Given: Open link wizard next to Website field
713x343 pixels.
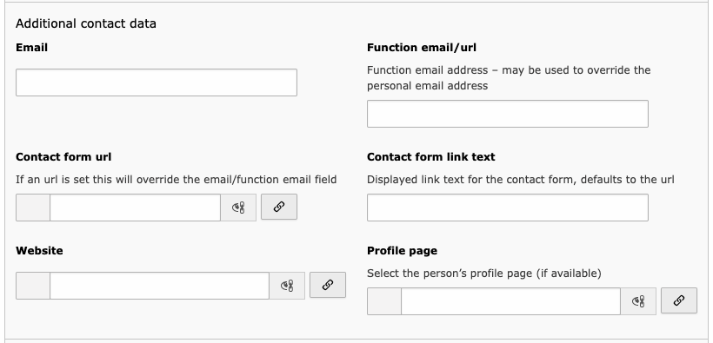Looking at the screenshot, I should (x=328, y=286).
